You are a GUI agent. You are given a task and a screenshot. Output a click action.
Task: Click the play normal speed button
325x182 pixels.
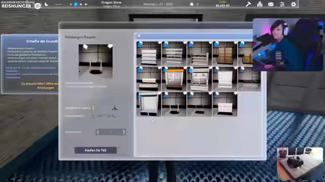[76, 5]
